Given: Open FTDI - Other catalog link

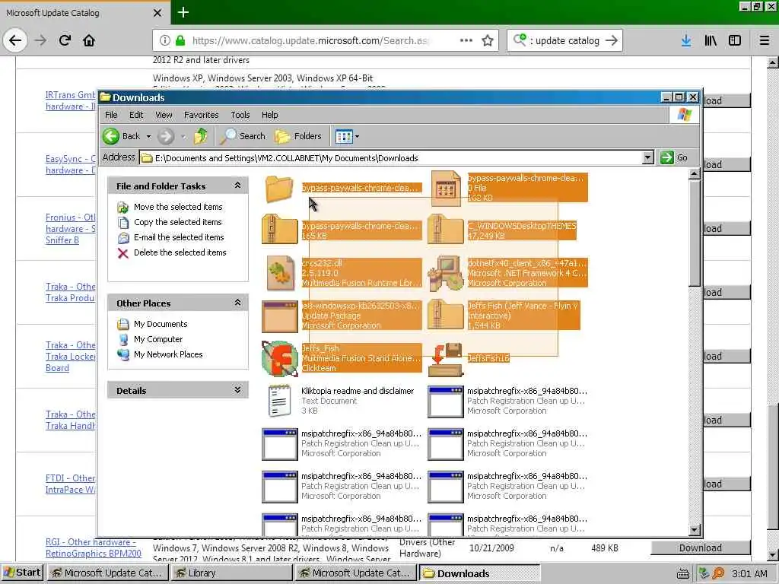Looking at the screenshot, I should click(x=70, y=484).
